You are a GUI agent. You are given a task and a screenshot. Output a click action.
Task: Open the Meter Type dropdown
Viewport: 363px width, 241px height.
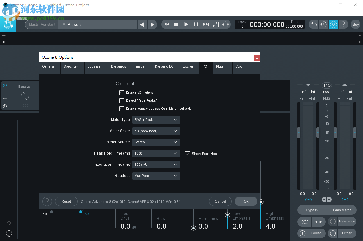click(x=156, y=120)
